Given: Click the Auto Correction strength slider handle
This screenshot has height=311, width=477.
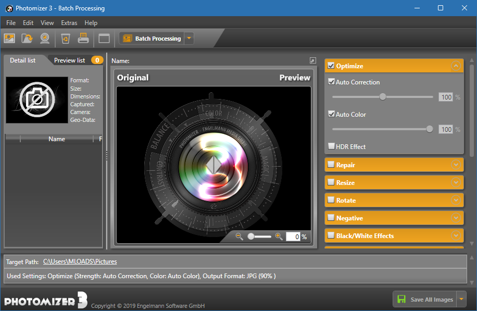Looking at the screenshot, I should pos(383,97).
